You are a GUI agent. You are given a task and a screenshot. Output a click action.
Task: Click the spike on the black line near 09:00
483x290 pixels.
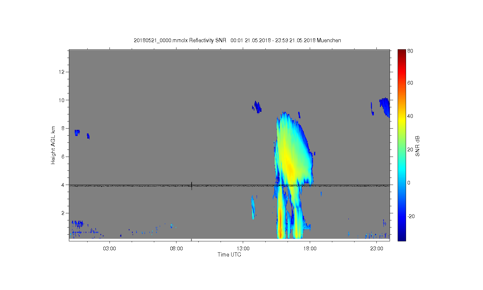coord(192,186)
